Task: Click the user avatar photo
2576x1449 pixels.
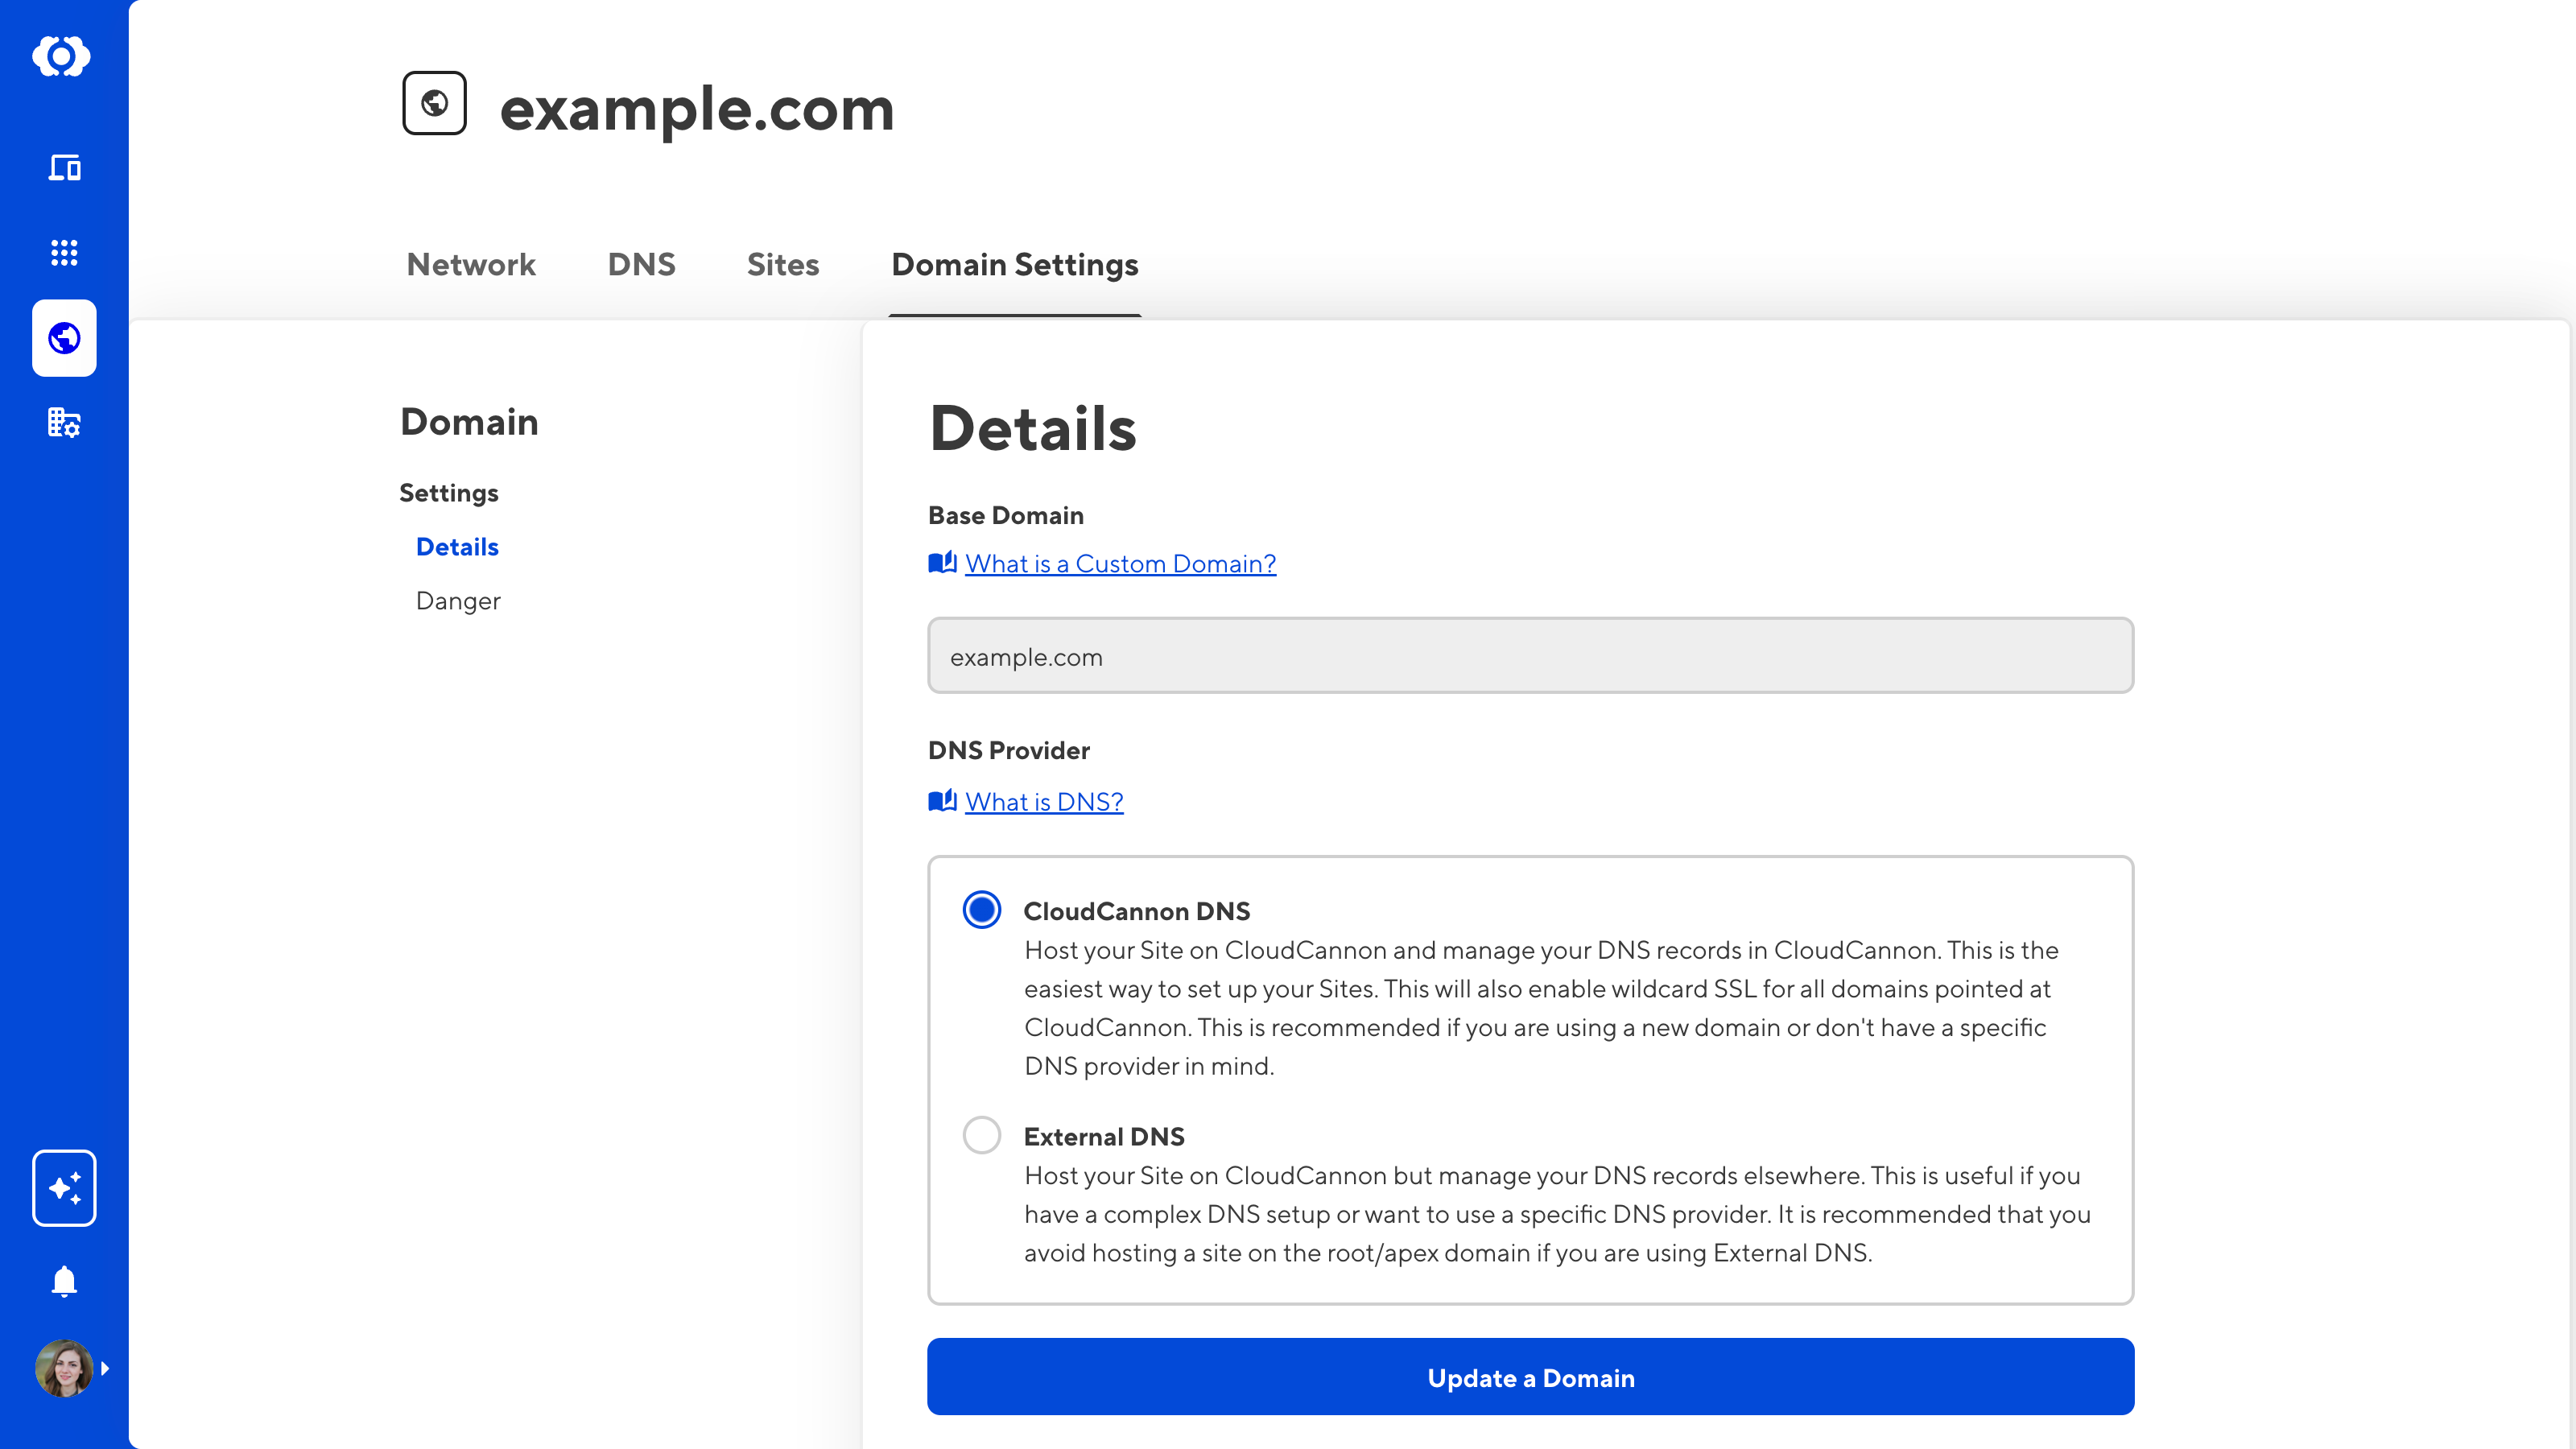Action: pos(63,1368)
